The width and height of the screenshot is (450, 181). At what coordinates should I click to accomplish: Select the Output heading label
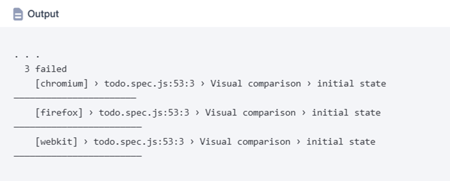[43, 14]
